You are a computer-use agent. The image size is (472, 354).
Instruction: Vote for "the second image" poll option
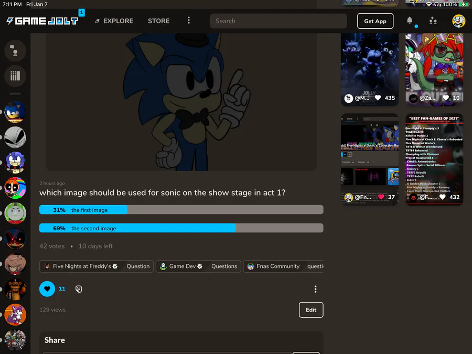[181, 228]
